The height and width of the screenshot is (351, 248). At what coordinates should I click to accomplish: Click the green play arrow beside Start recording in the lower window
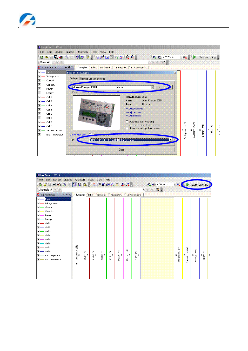click(x=188, y=185)
